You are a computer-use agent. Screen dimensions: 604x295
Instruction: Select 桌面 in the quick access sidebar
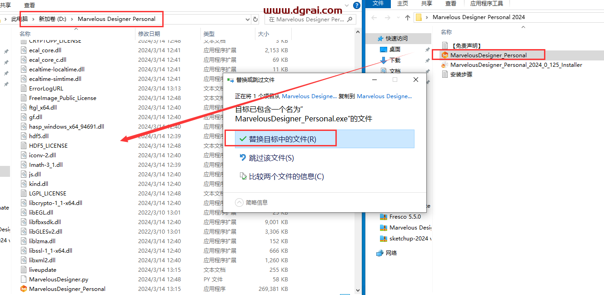click(x=395, y=50)
